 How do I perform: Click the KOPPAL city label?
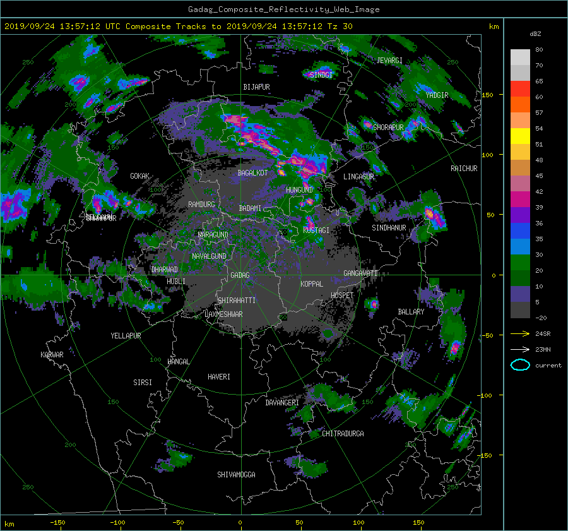pos(312,284)
